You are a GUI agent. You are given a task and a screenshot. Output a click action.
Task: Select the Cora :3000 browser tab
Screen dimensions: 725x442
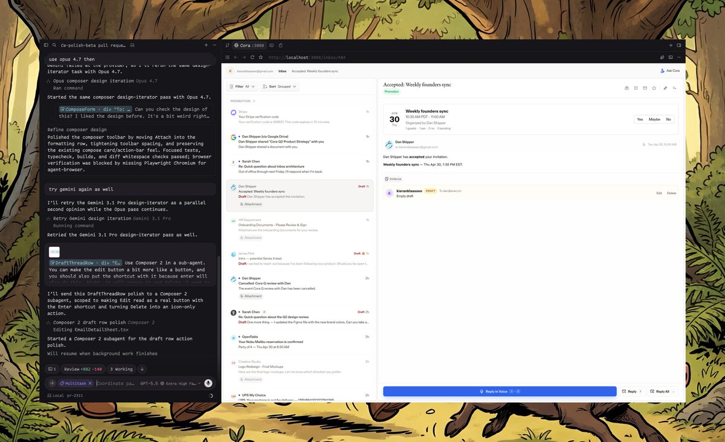tap(250, 45)
